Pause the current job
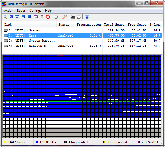165x147 pixels. pos(42,17)
